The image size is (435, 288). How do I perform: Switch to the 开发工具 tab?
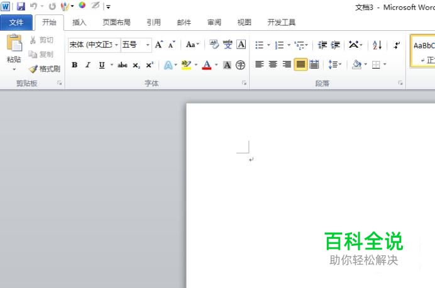point(282,22)
